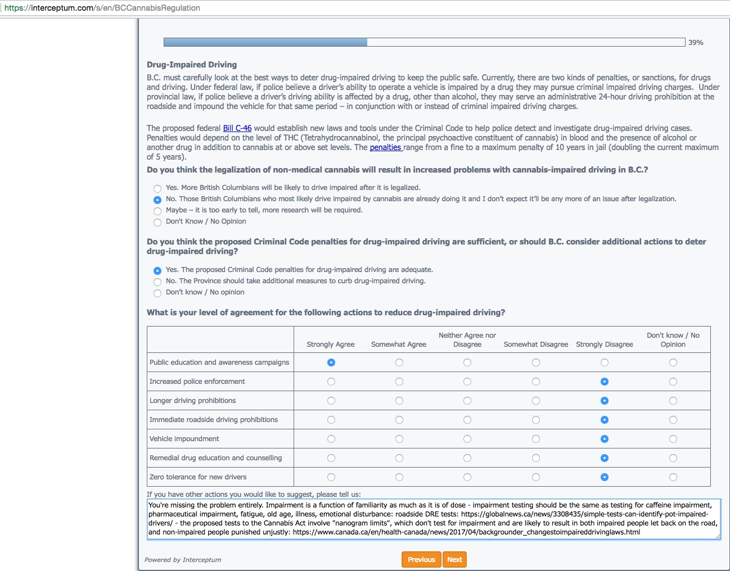The width and height of the screenshot is (730, 571).
Task: Set Zero tolerance for new drivers to Somewhat Disagree
Action: [x=536, y=477]
